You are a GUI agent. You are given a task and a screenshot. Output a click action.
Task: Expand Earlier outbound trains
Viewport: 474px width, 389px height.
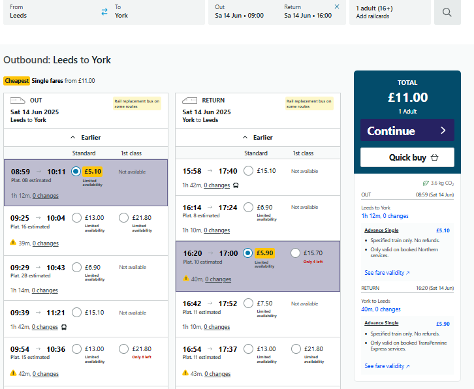[x=86, y=138]
